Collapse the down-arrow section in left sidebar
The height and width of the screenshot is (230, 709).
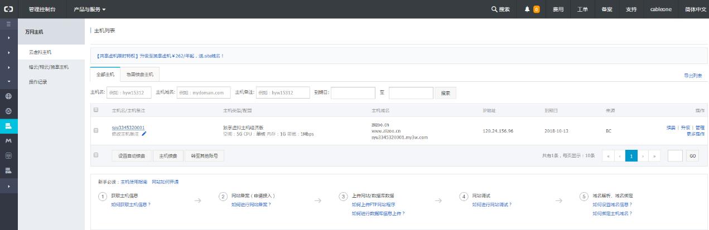coord(8,81)
